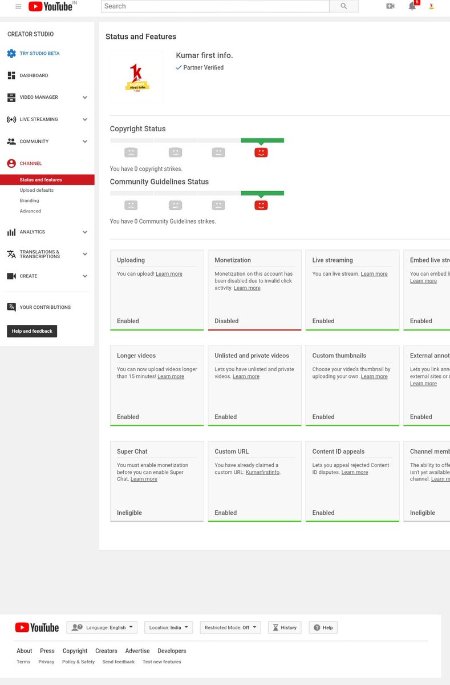Open Branding settings

(29, 201)
